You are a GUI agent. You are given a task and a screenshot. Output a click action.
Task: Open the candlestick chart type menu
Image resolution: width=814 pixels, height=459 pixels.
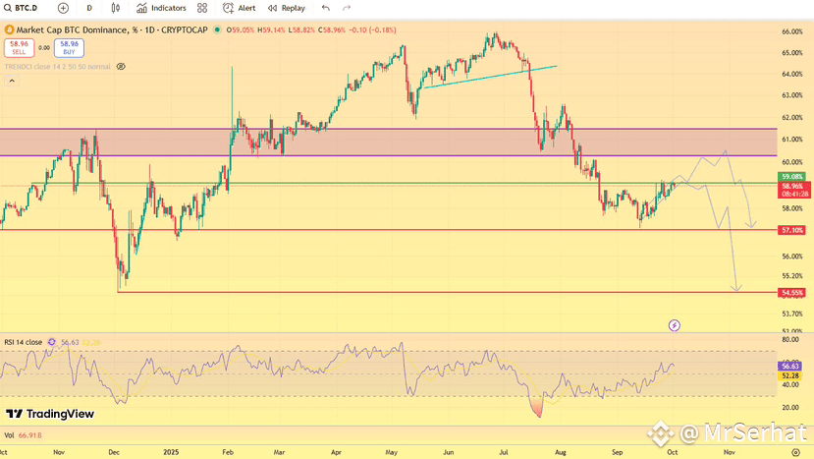coord(115,8)
